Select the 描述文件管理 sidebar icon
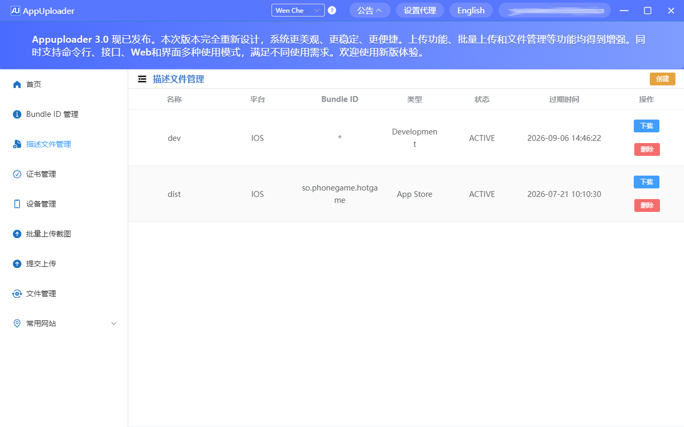The height and width of the screenshot is (427, 684). click(x=17, y=144)
